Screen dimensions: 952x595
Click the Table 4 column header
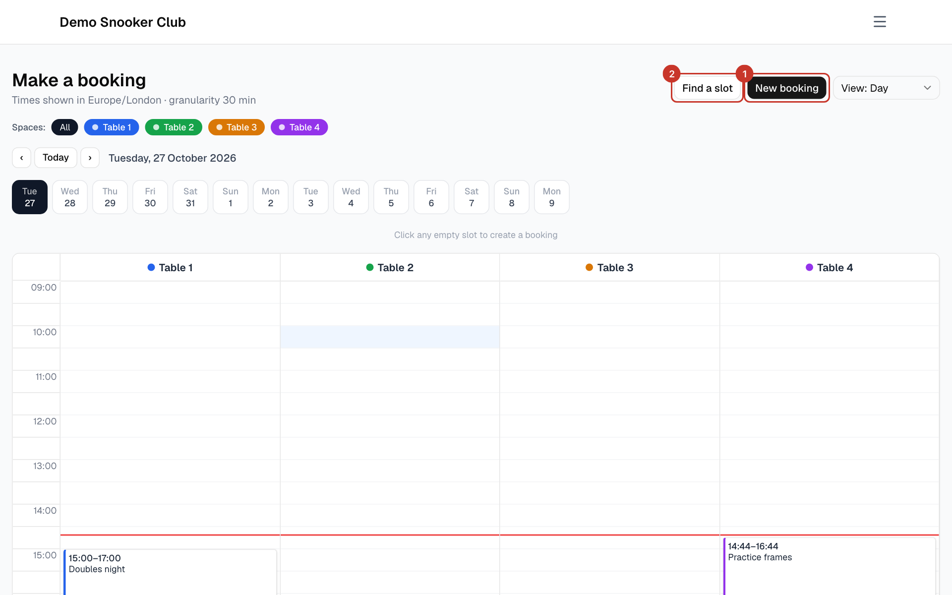[830, 268]
